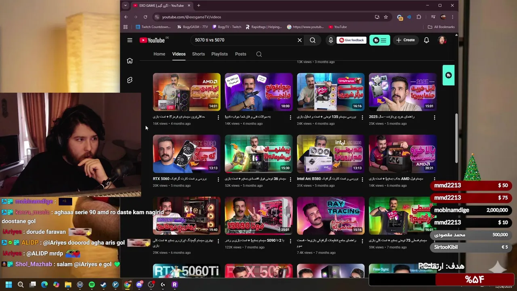Screen dimensions: 517x291
Task: Click the Create button
Action: point(406,40)
